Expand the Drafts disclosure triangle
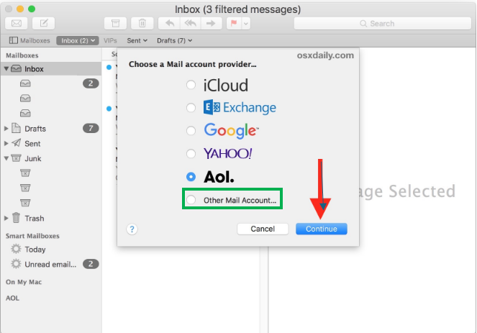The image size is (477, 333). [x=6, y=129]
